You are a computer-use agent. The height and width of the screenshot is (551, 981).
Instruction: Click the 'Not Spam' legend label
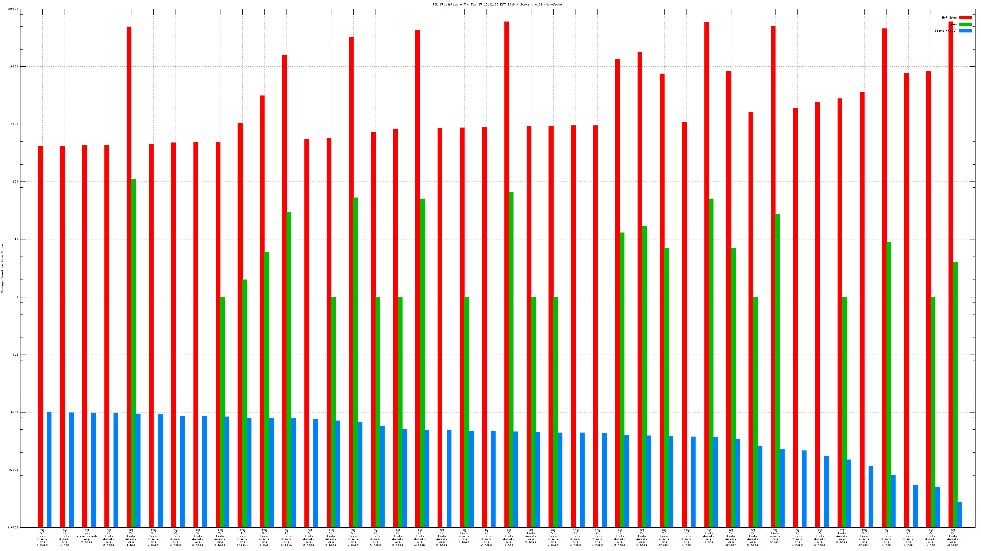tap(949, 17)
